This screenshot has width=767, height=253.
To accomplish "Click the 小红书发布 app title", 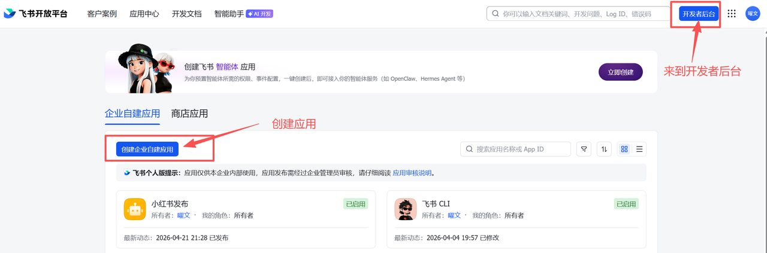I will [x=170, y=204].
